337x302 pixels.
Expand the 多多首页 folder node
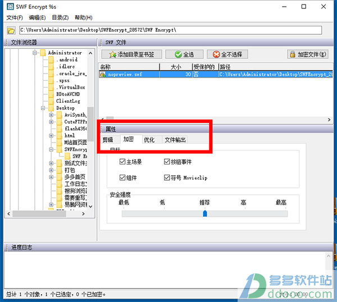pos(51,177)
